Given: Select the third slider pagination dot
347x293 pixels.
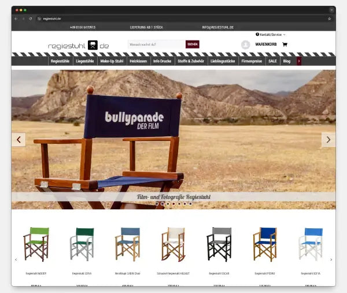Looking at the screenshot, I should (x=168, y=203).
